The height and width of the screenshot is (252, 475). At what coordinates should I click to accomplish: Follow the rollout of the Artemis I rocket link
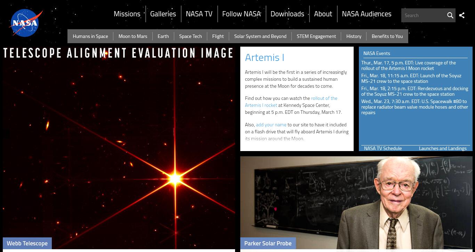pyautogui.click(x=291, y=102)
